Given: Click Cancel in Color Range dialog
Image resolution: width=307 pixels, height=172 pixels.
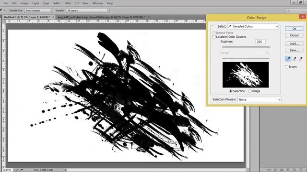Looking at the screenshot, I should point(294,35).
